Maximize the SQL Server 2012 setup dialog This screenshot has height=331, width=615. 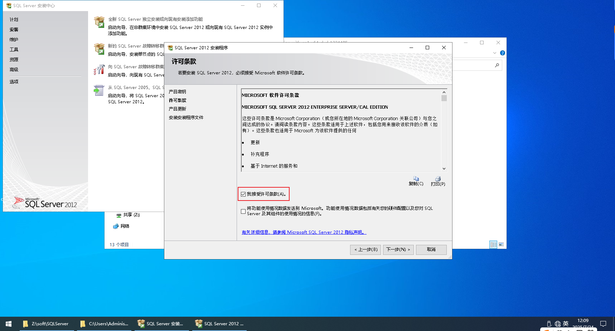pos(427,48)
